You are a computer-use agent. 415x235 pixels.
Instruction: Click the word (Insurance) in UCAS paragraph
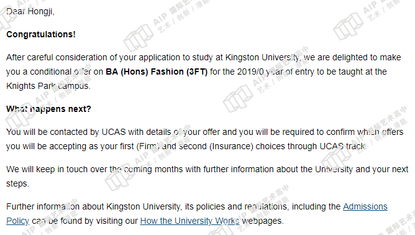click(231, 146)
